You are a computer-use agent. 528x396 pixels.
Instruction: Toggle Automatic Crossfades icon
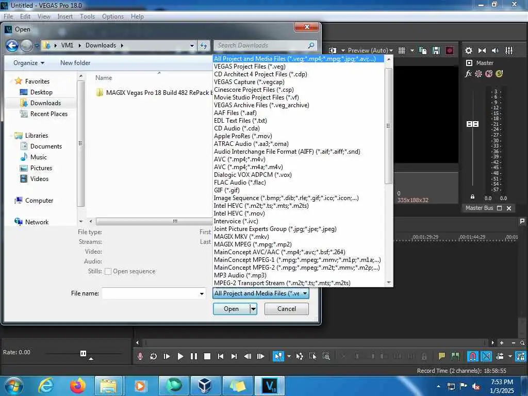(486, 356)
